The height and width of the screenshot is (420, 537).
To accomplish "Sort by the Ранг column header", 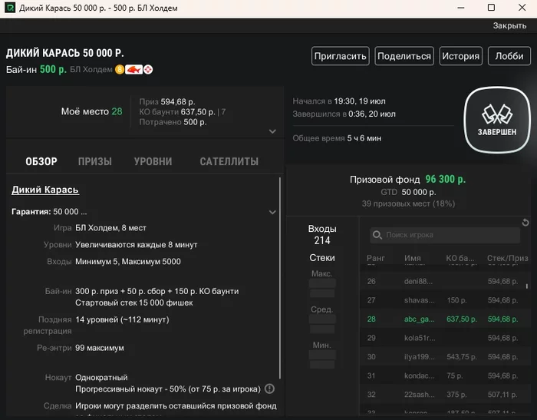I will coord(376,258).
